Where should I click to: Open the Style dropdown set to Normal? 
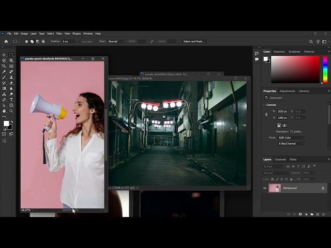click(x=116, y=41)
